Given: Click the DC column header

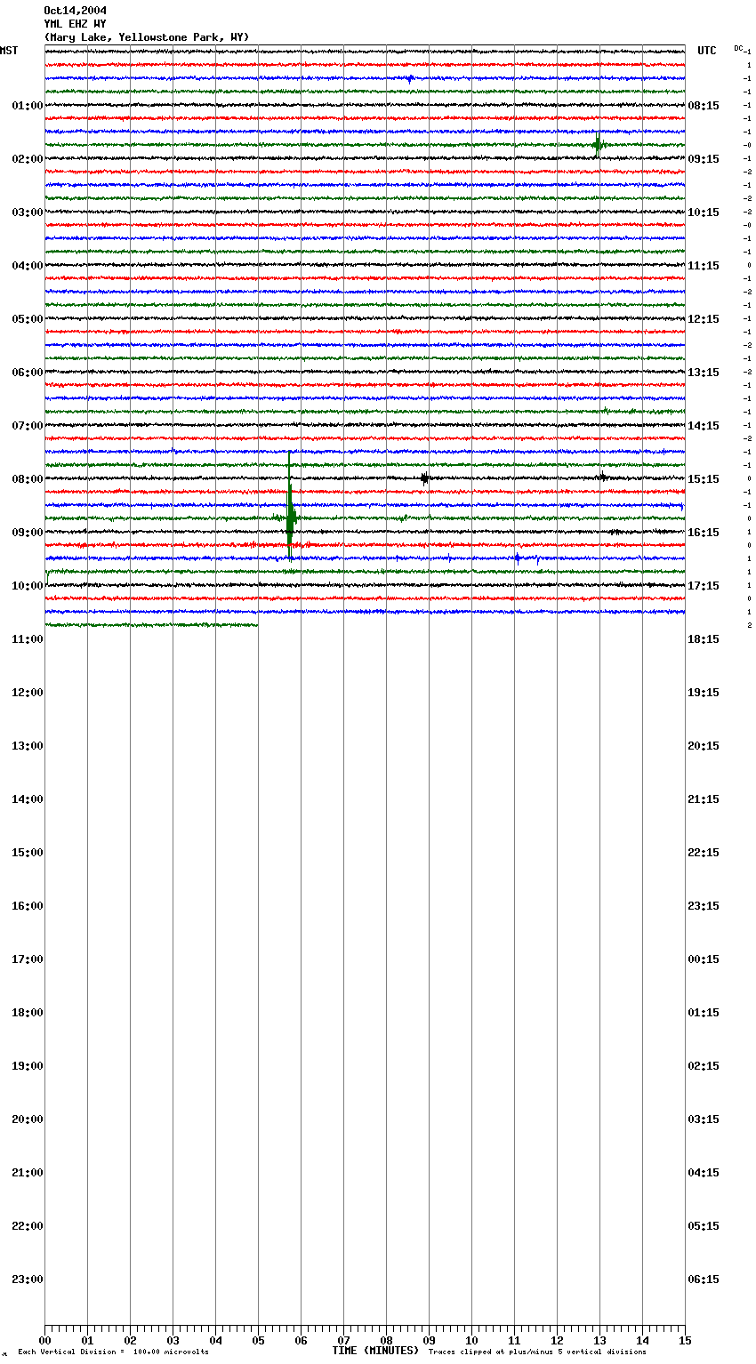Looking at the screenshot, I should [738, 48].
